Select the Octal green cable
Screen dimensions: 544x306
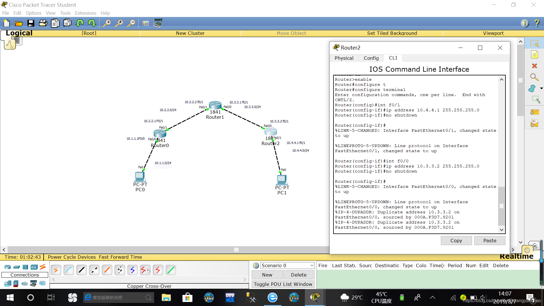point(171,270)
